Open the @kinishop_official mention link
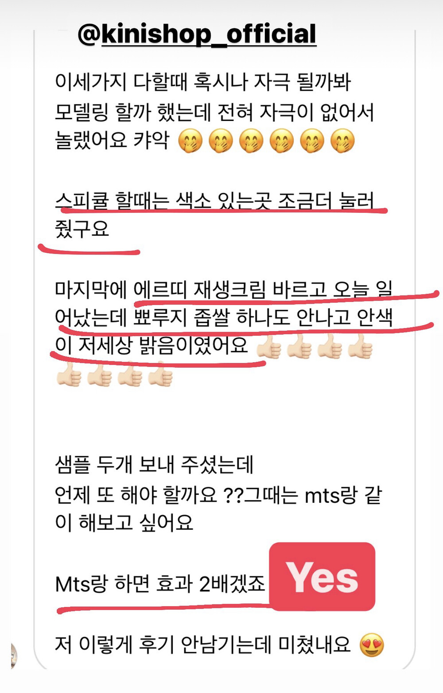Screen dimensions: 443x693 coord(197,34)
